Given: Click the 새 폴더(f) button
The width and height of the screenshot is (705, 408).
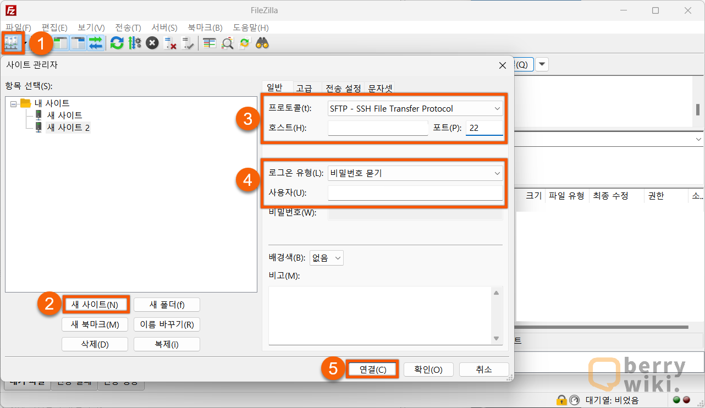Looking at the screenshot, I should click(167, 305).
